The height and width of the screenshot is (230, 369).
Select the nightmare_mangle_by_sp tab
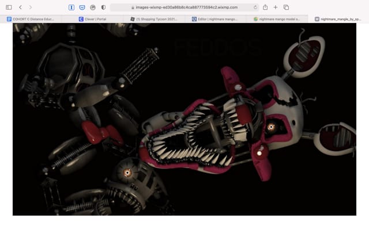tap(341, 19)
